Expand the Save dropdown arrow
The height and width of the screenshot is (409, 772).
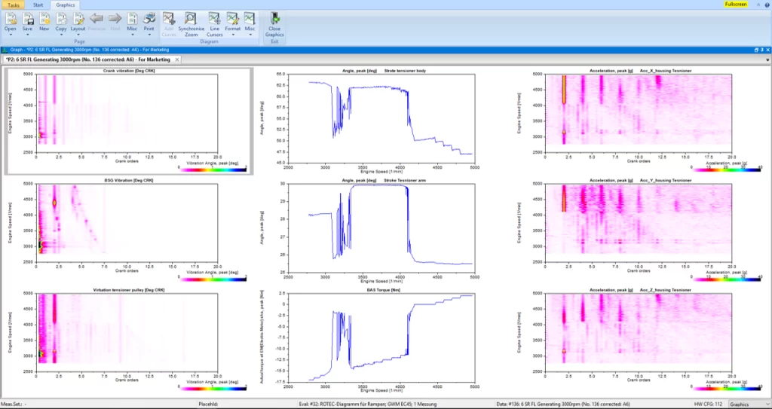pyautogui.click(x=28, y=35)
